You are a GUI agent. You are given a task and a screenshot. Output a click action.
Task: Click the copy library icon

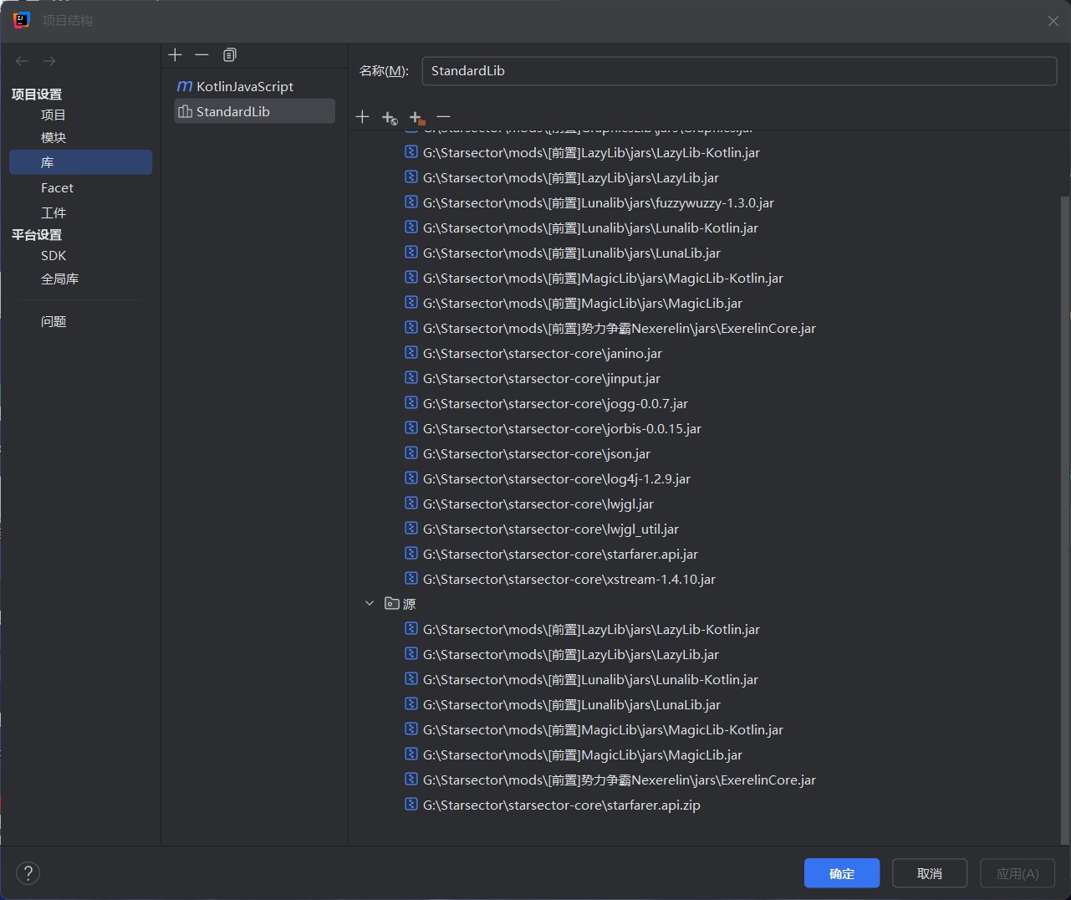229,55
